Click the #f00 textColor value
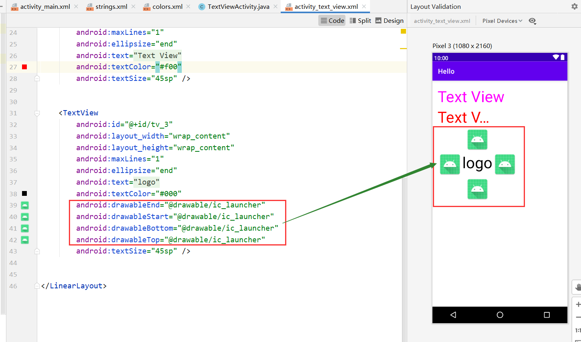 169,67
